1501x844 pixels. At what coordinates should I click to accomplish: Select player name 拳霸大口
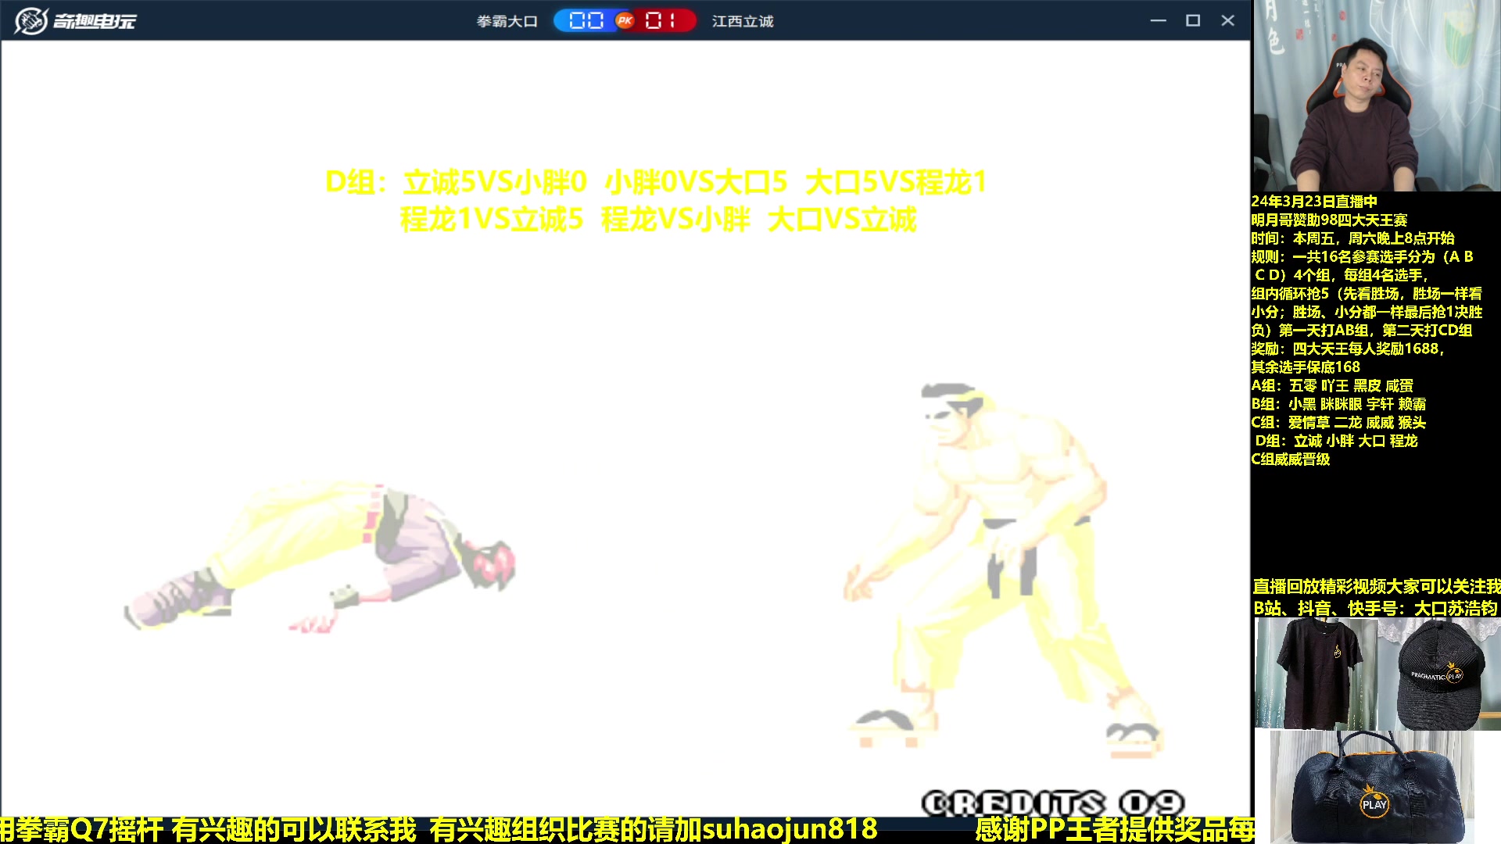click(x=507, y=21)
